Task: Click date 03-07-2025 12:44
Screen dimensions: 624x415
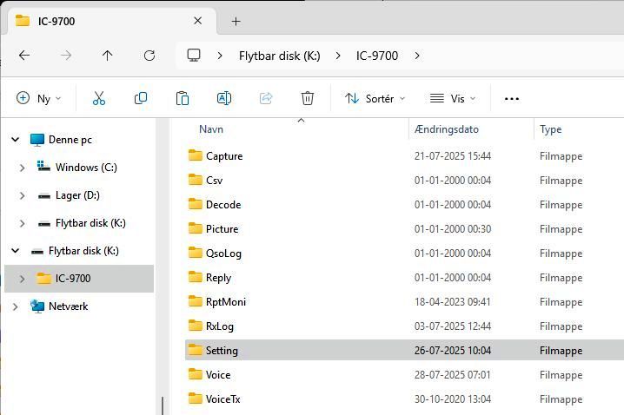Action: 453,326
